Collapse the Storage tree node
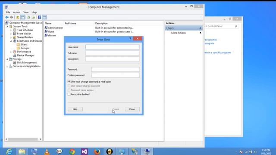This screenshot has height=155, width=276. click(7, 59)
